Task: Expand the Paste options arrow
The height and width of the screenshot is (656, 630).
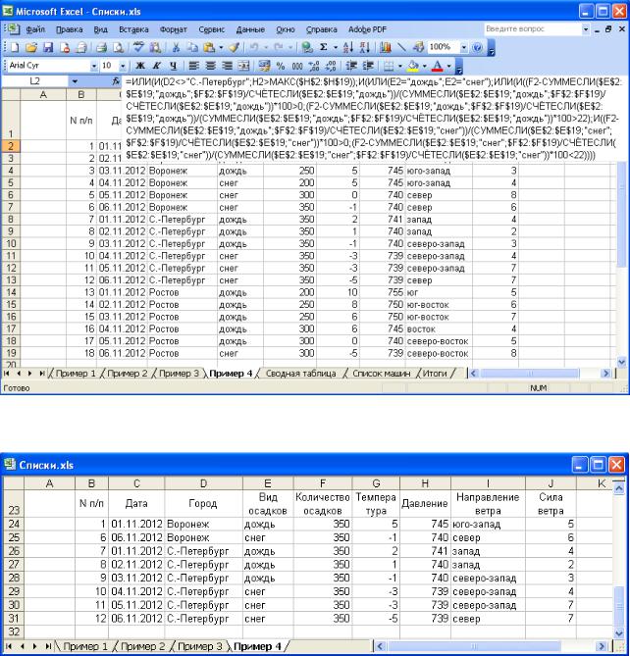Action: click(x=221, y=47)
